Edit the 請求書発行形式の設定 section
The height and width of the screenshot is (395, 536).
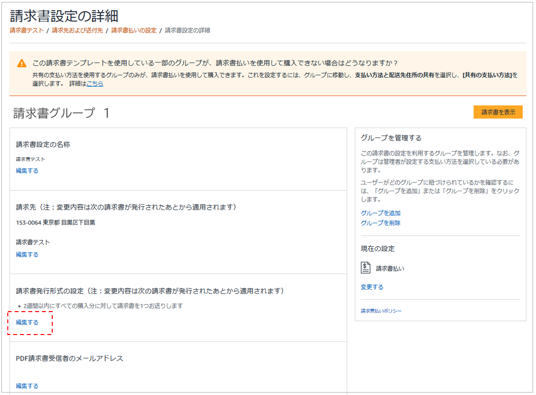pyautogui.click(x=27, y=323)
